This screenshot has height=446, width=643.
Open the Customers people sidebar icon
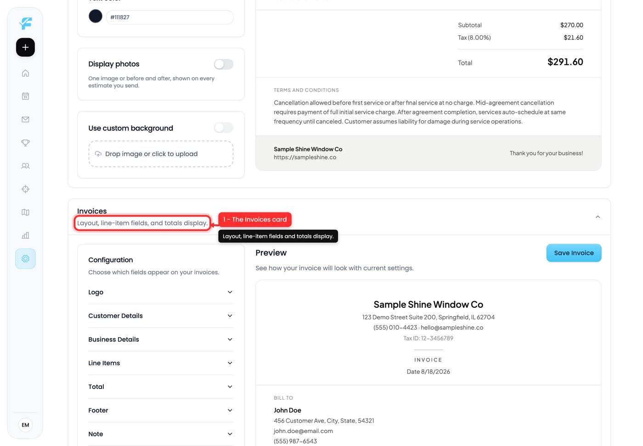click(25, 166)
